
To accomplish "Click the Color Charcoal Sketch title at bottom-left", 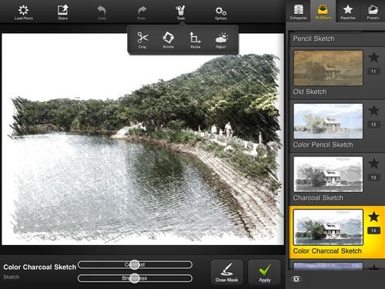I will (x=40, y=267).
